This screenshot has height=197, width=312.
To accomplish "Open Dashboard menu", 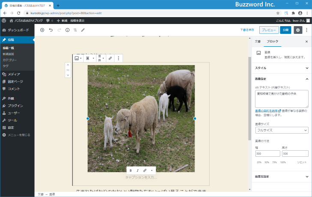I will (17, 30).
